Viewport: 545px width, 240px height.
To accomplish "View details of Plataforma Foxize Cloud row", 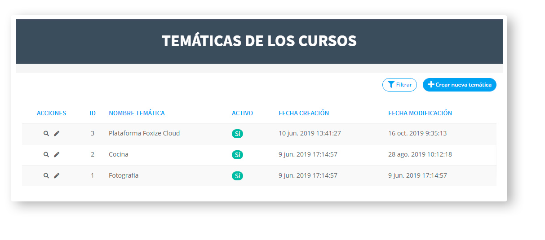I will [x=46, y=134].
